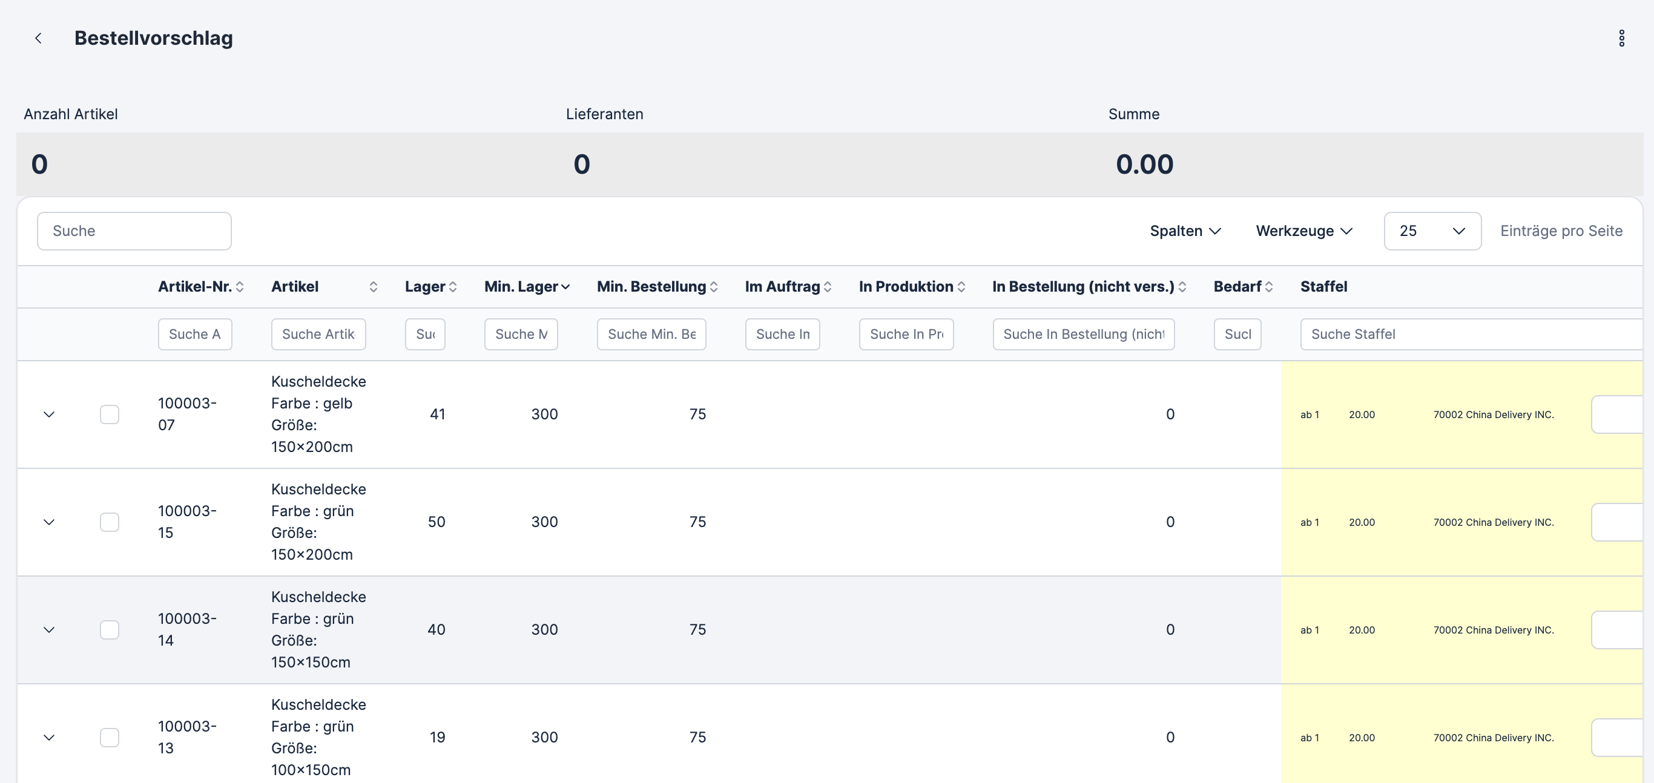Open the three-dot options menu
Image resolution: width=1654 pixels, height=783 pixels.
[1621, 39]
